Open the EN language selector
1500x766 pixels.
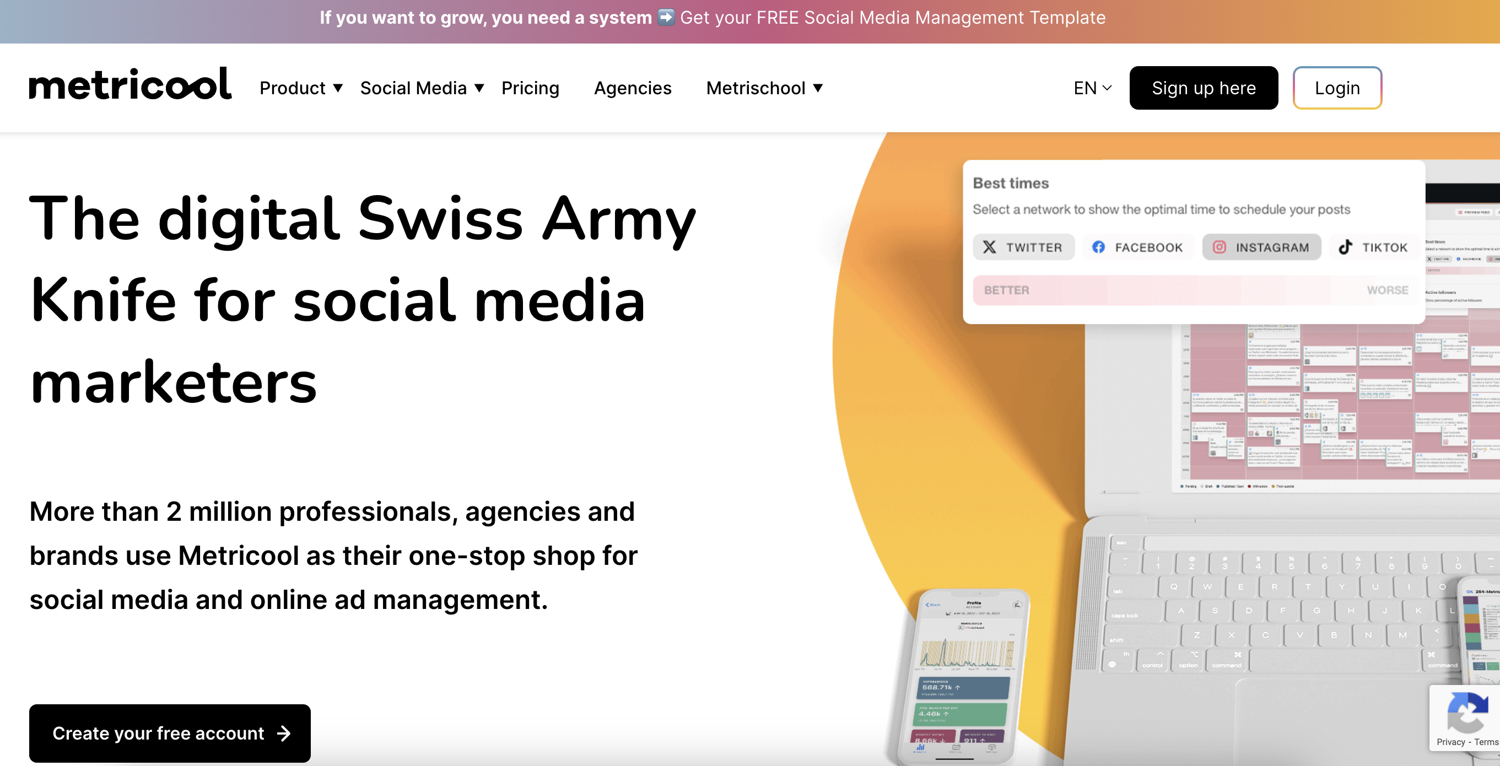(x=1092, y=88)
